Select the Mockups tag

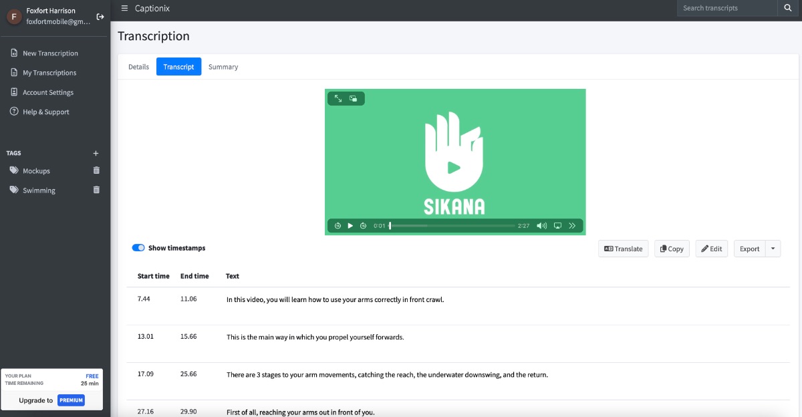(x=36, y=171)
